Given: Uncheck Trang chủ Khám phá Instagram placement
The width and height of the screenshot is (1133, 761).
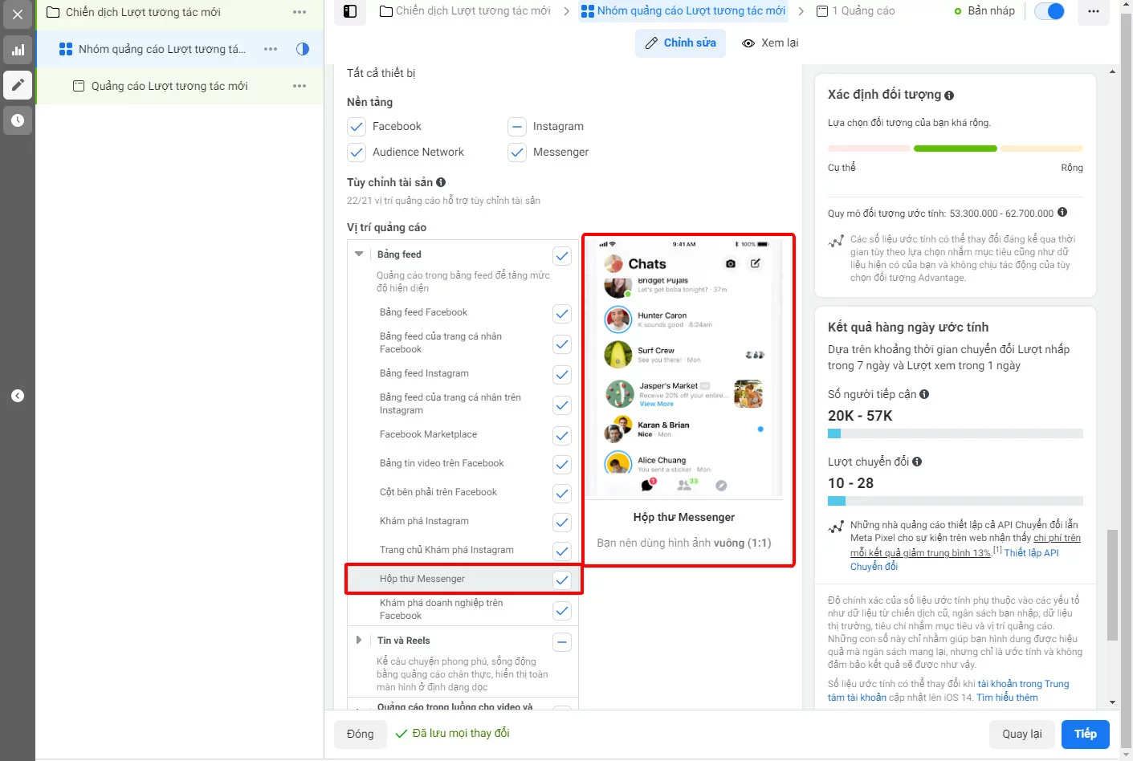Looking at the screenshot, I should pos(562,551).
